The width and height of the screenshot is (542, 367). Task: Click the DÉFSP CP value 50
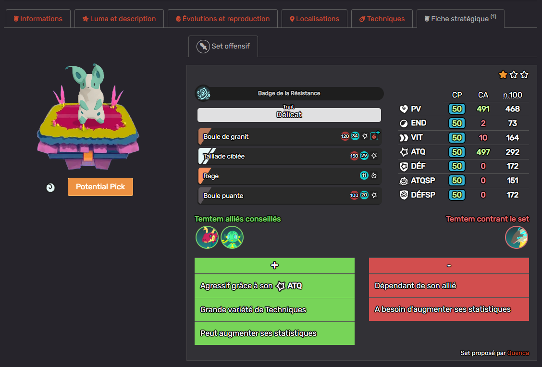[x=456, y=195]
